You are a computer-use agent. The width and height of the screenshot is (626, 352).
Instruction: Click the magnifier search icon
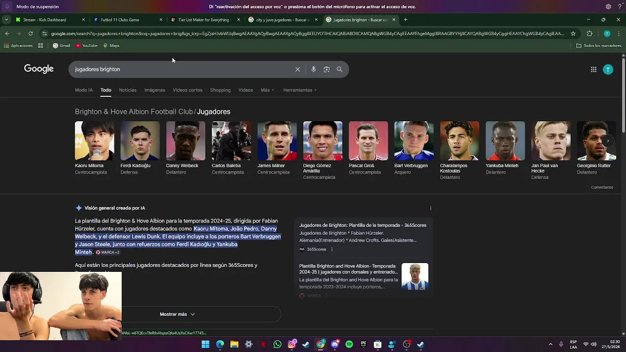(x=339, y=69)
